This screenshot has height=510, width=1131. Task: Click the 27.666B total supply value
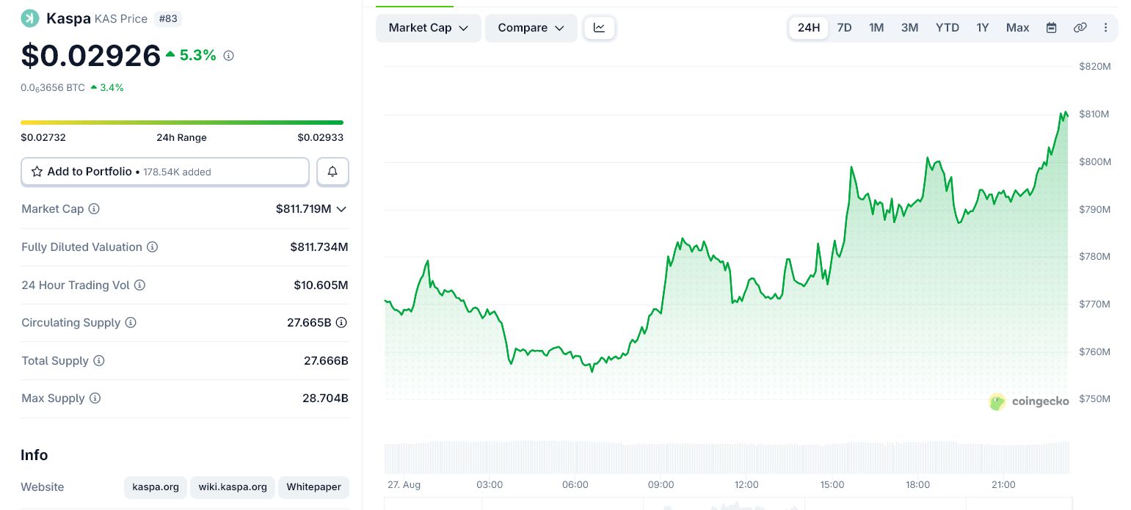327,361
